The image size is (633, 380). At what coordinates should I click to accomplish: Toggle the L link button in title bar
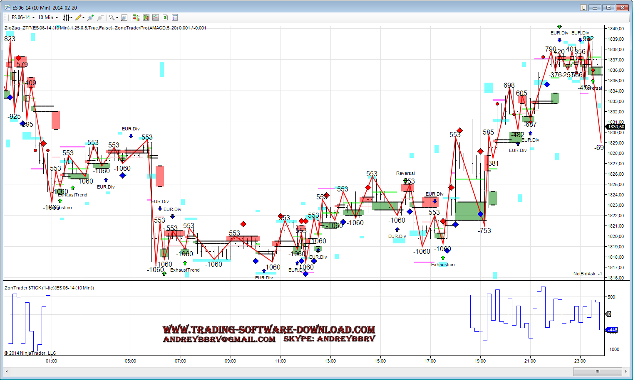point(583,7)
